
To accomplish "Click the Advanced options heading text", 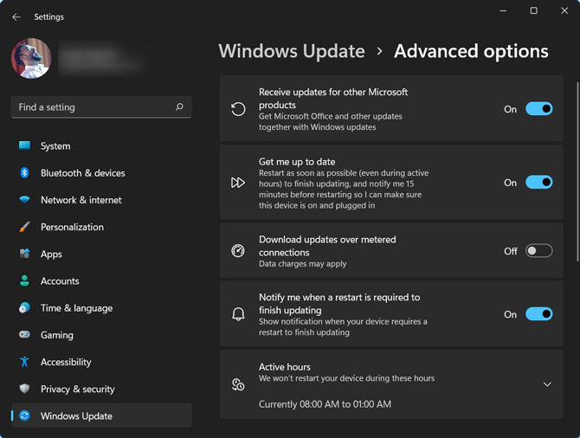I will click(471, 51).
